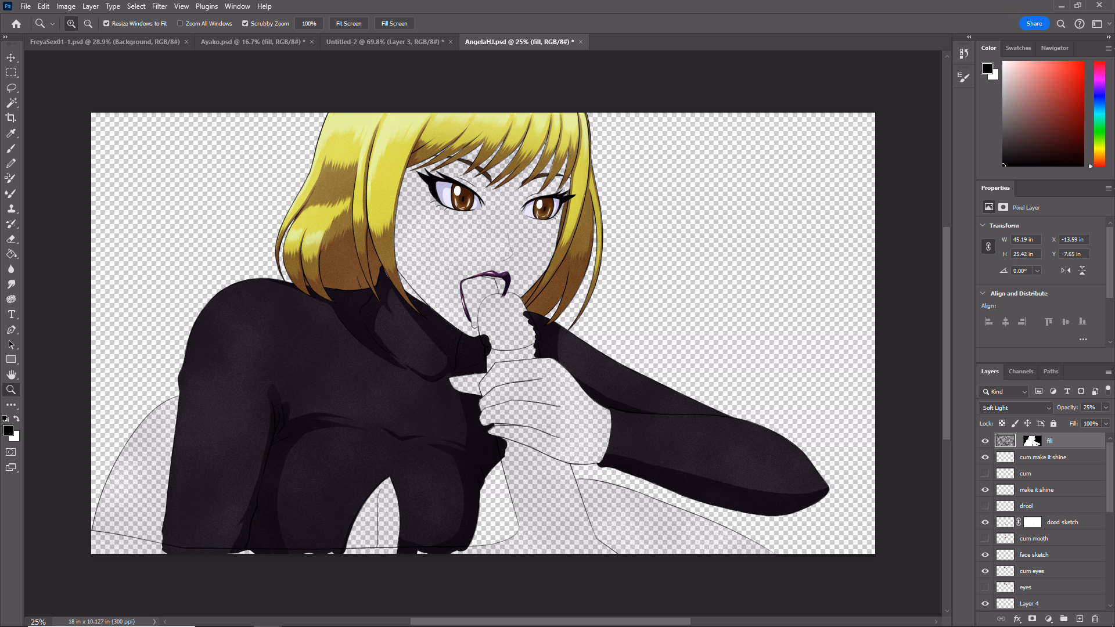Select the Move tool
The height and width of the screenshot is (627, 1115).
[x=11, y=58]
